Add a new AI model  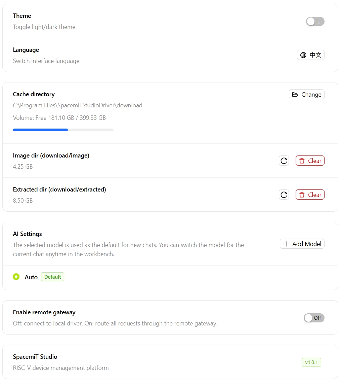coord(302,244)
